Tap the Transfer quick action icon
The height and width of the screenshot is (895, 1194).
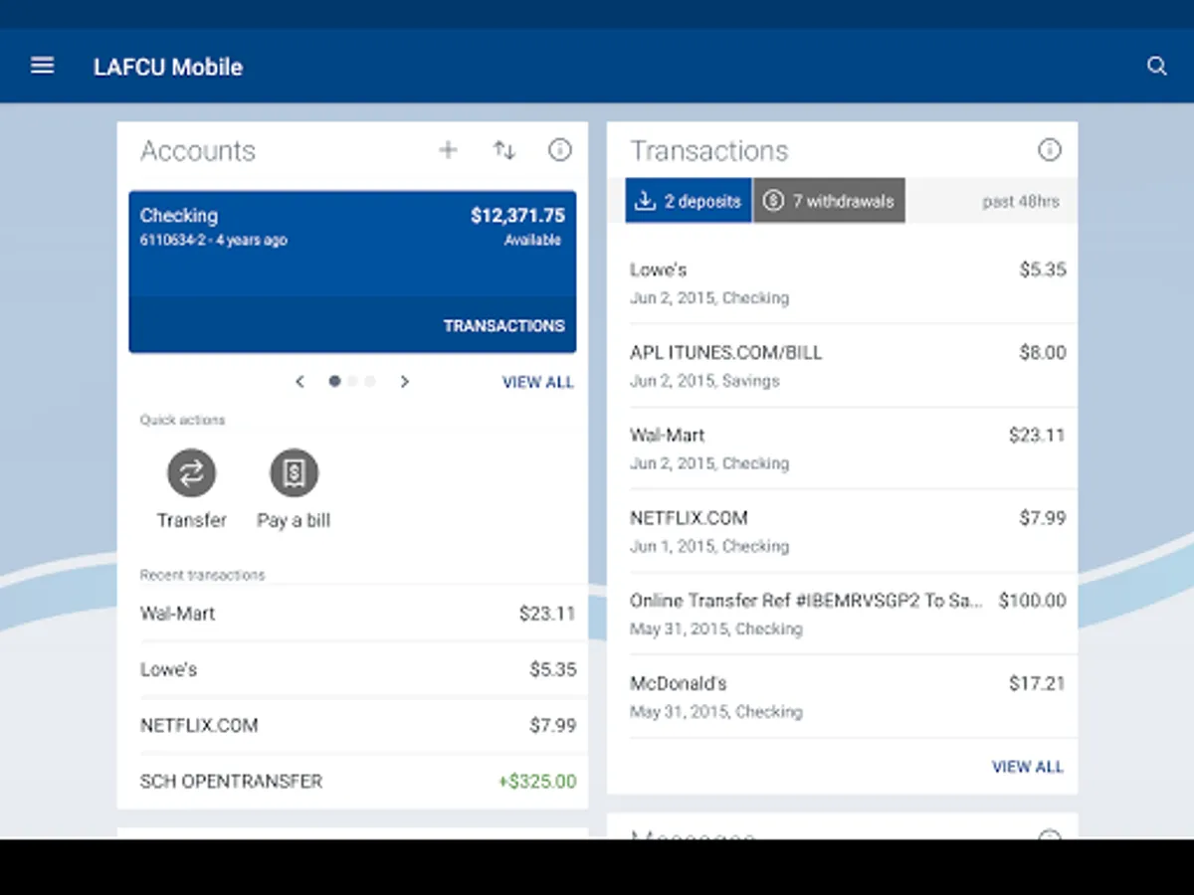point(191,472)
